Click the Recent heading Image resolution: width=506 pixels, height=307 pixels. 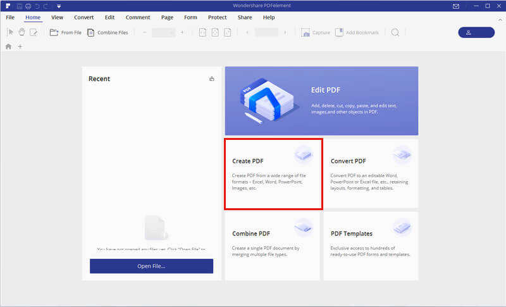[x=99, y=78]
